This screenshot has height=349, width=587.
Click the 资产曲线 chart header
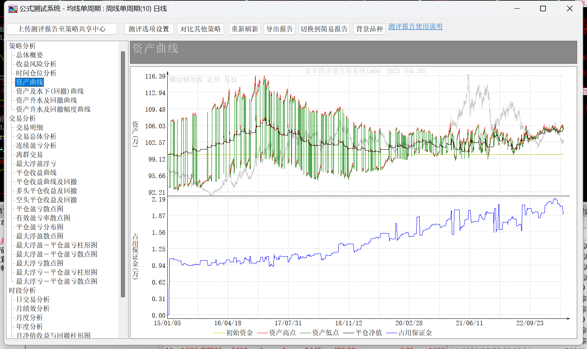point(354,52)
